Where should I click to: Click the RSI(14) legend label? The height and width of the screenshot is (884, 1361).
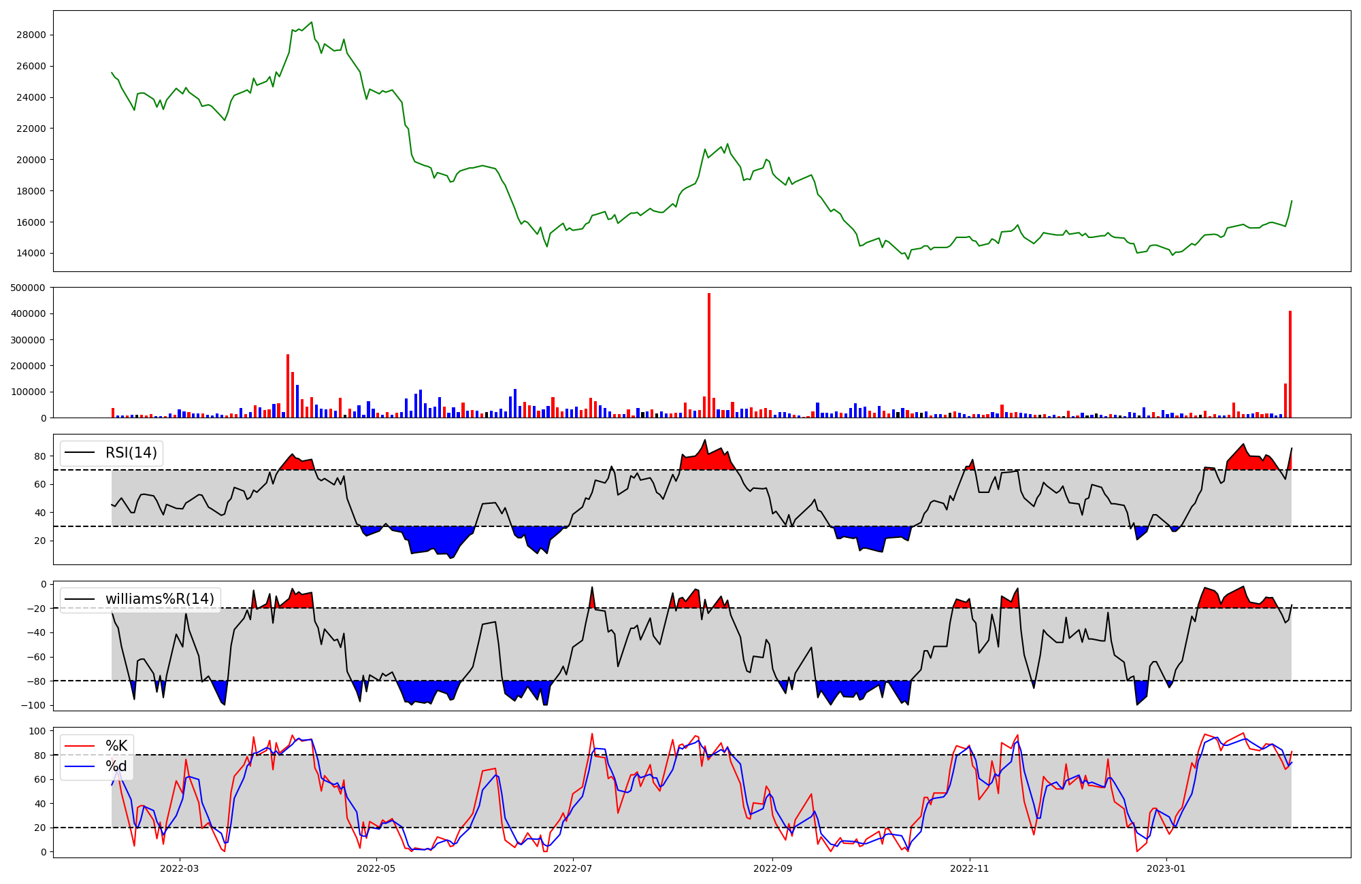[131, 453]
